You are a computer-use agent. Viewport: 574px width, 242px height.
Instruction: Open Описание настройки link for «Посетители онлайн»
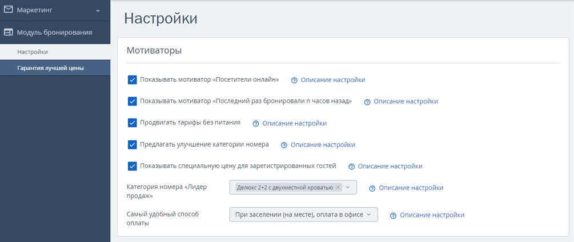[x=333, y=80]
